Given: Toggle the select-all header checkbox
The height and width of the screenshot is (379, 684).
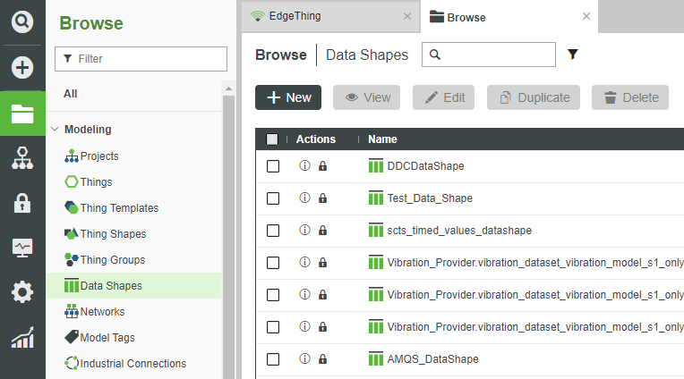Looking at the screenshot, I should click(x=273, y=139).
